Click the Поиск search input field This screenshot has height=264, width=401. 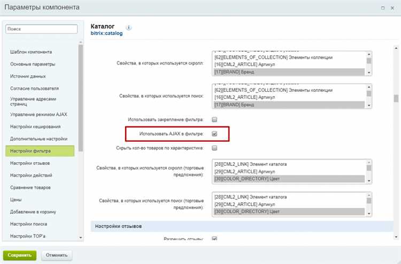(41, 29)
